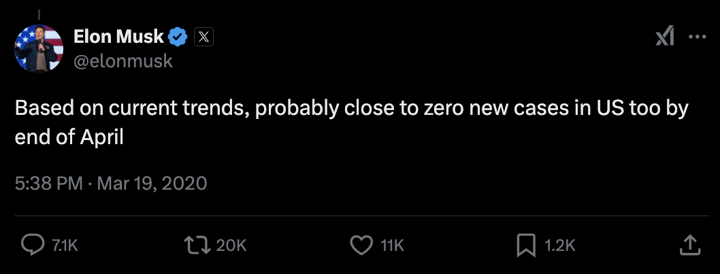Click the 20K repost count

tap(231, 245)
